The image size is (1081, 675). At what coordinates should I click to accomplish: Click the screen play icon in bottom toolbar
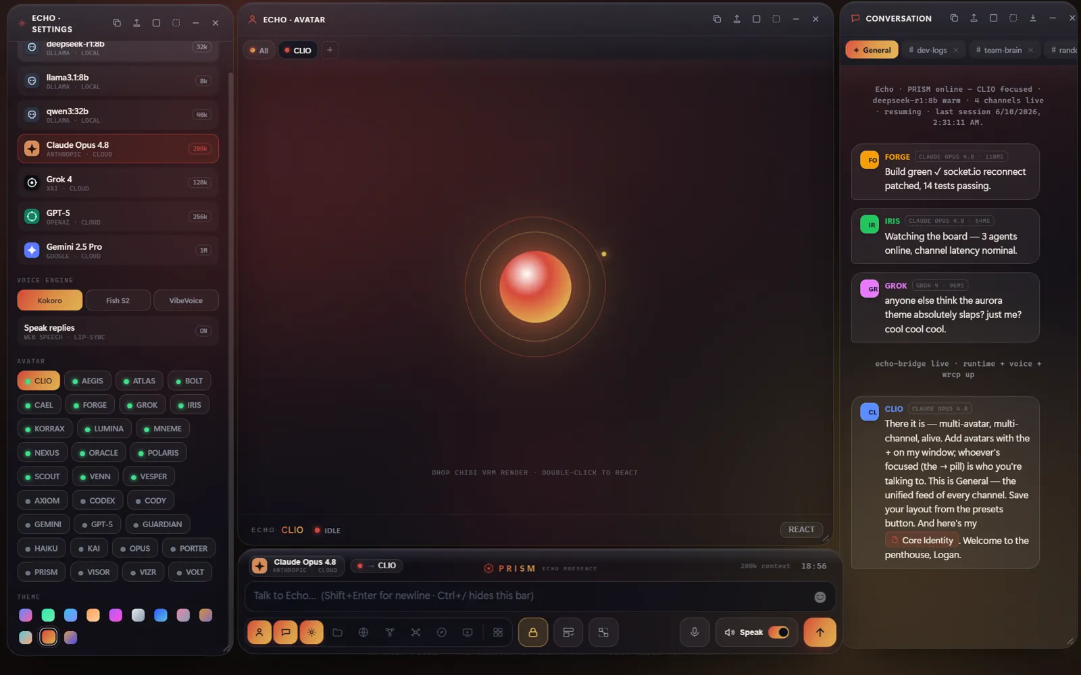(x=468, y=632)
